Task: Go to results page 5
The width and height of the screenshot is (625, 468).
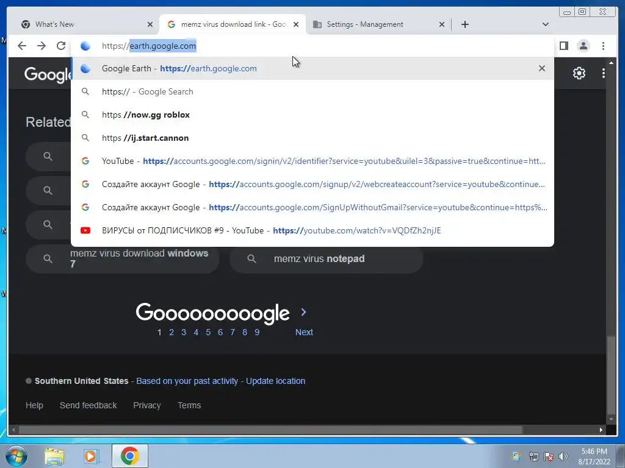Action: [208, 332]
